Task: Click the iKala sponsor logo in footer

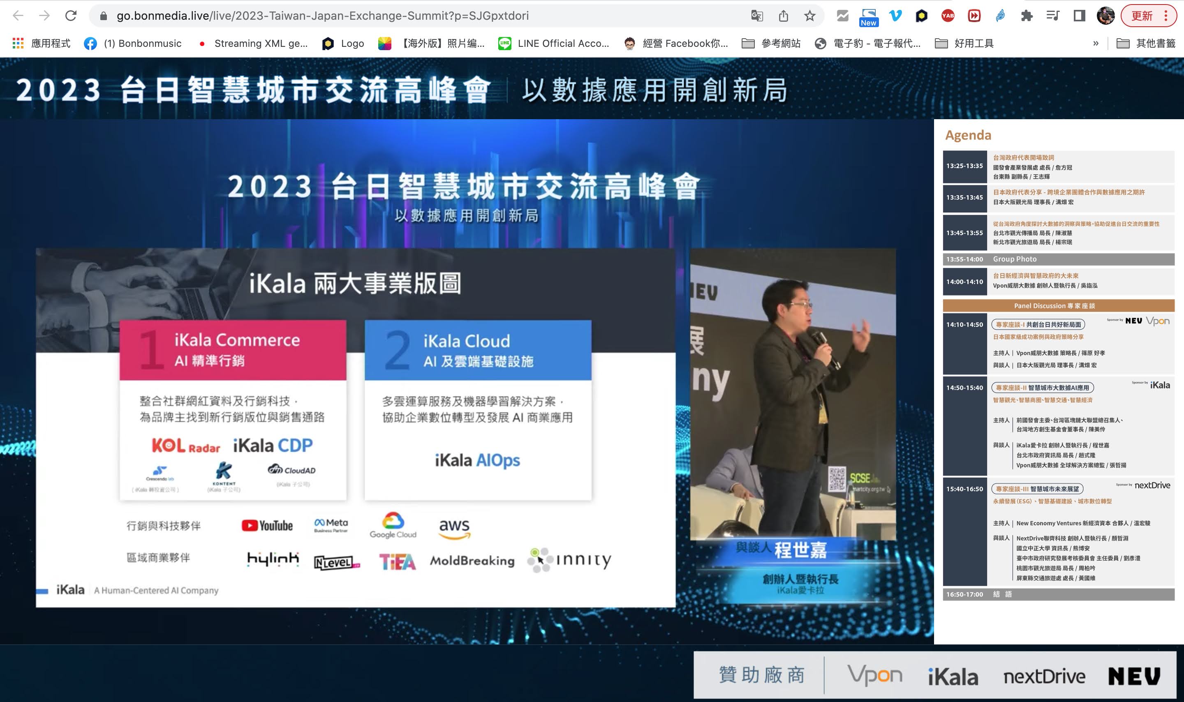Action: tap(953, 677)
